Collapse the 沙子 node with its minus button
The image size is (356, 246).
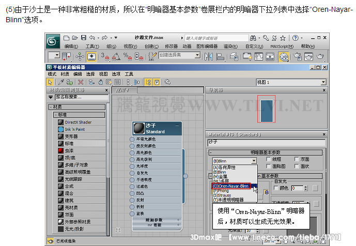(177, 126)
